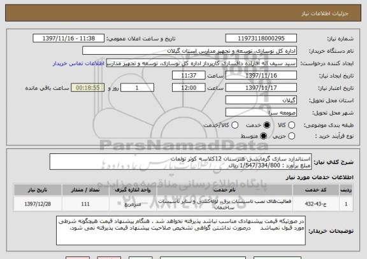Click the creation date field 1397/11/16
The image size is (367, 259).
[261, 75]
